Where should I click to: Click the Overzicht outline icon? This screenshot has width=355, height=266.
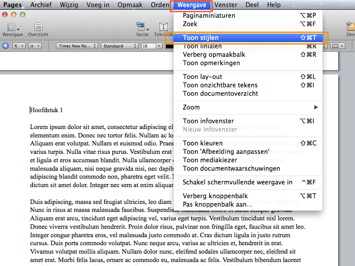39,27
